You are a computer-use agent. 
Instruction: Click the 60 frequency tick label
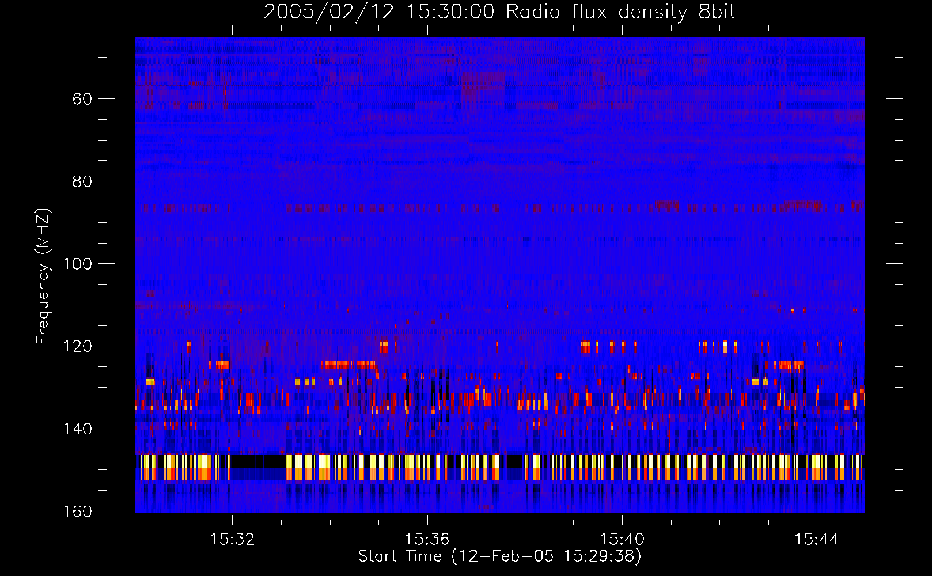tap(82, 99)
